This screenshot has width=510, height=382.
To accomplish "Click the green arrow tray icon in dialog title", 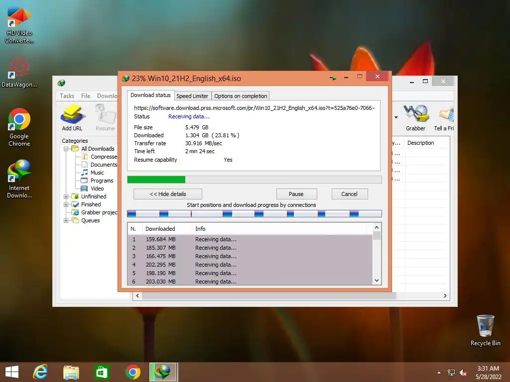I will point(333,78).
